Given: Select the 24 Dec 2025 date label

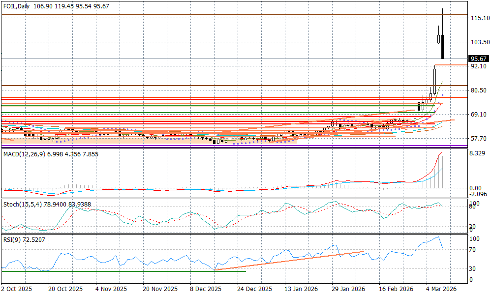Looking at the screenshot, I should tap(254, 289).
